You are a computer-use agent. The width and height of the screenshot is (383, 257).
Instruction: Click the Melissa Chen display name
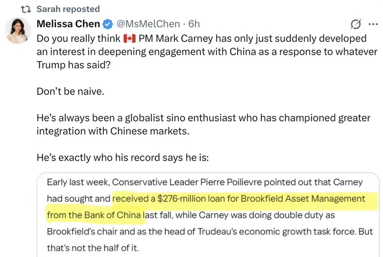[68, 24]
